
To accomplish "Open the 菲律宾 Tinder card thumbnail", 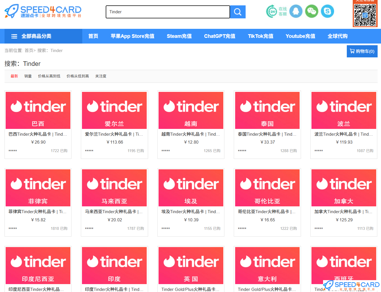I will pos(38,188).
